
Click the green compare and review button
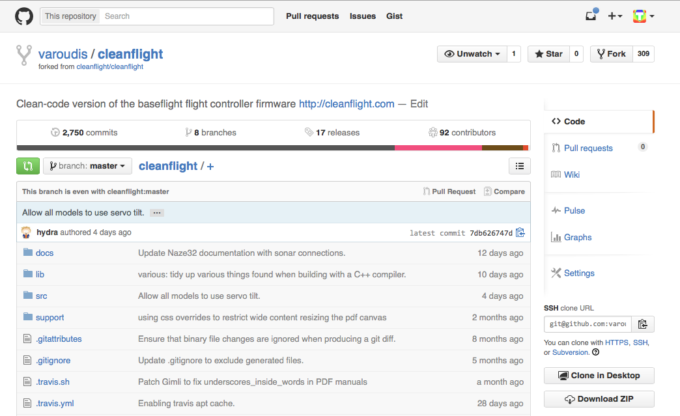[x=28, y=166]
